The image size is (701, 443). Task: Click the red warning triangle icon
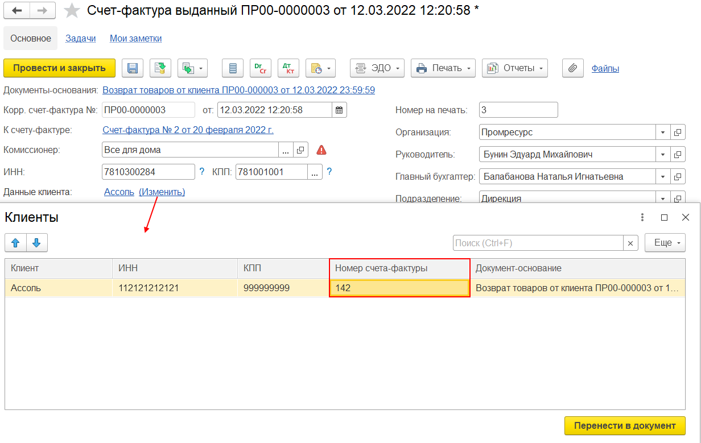tap(321, 150)
